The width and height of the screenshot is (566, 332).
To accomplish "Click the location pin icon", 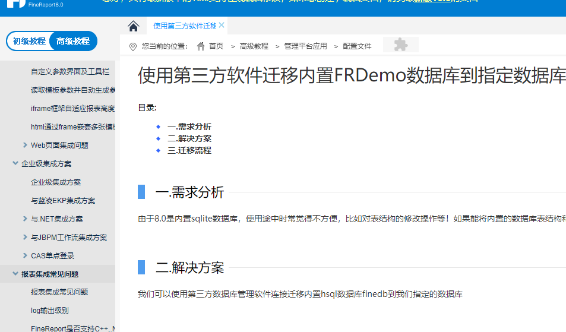I will (133, 46).
